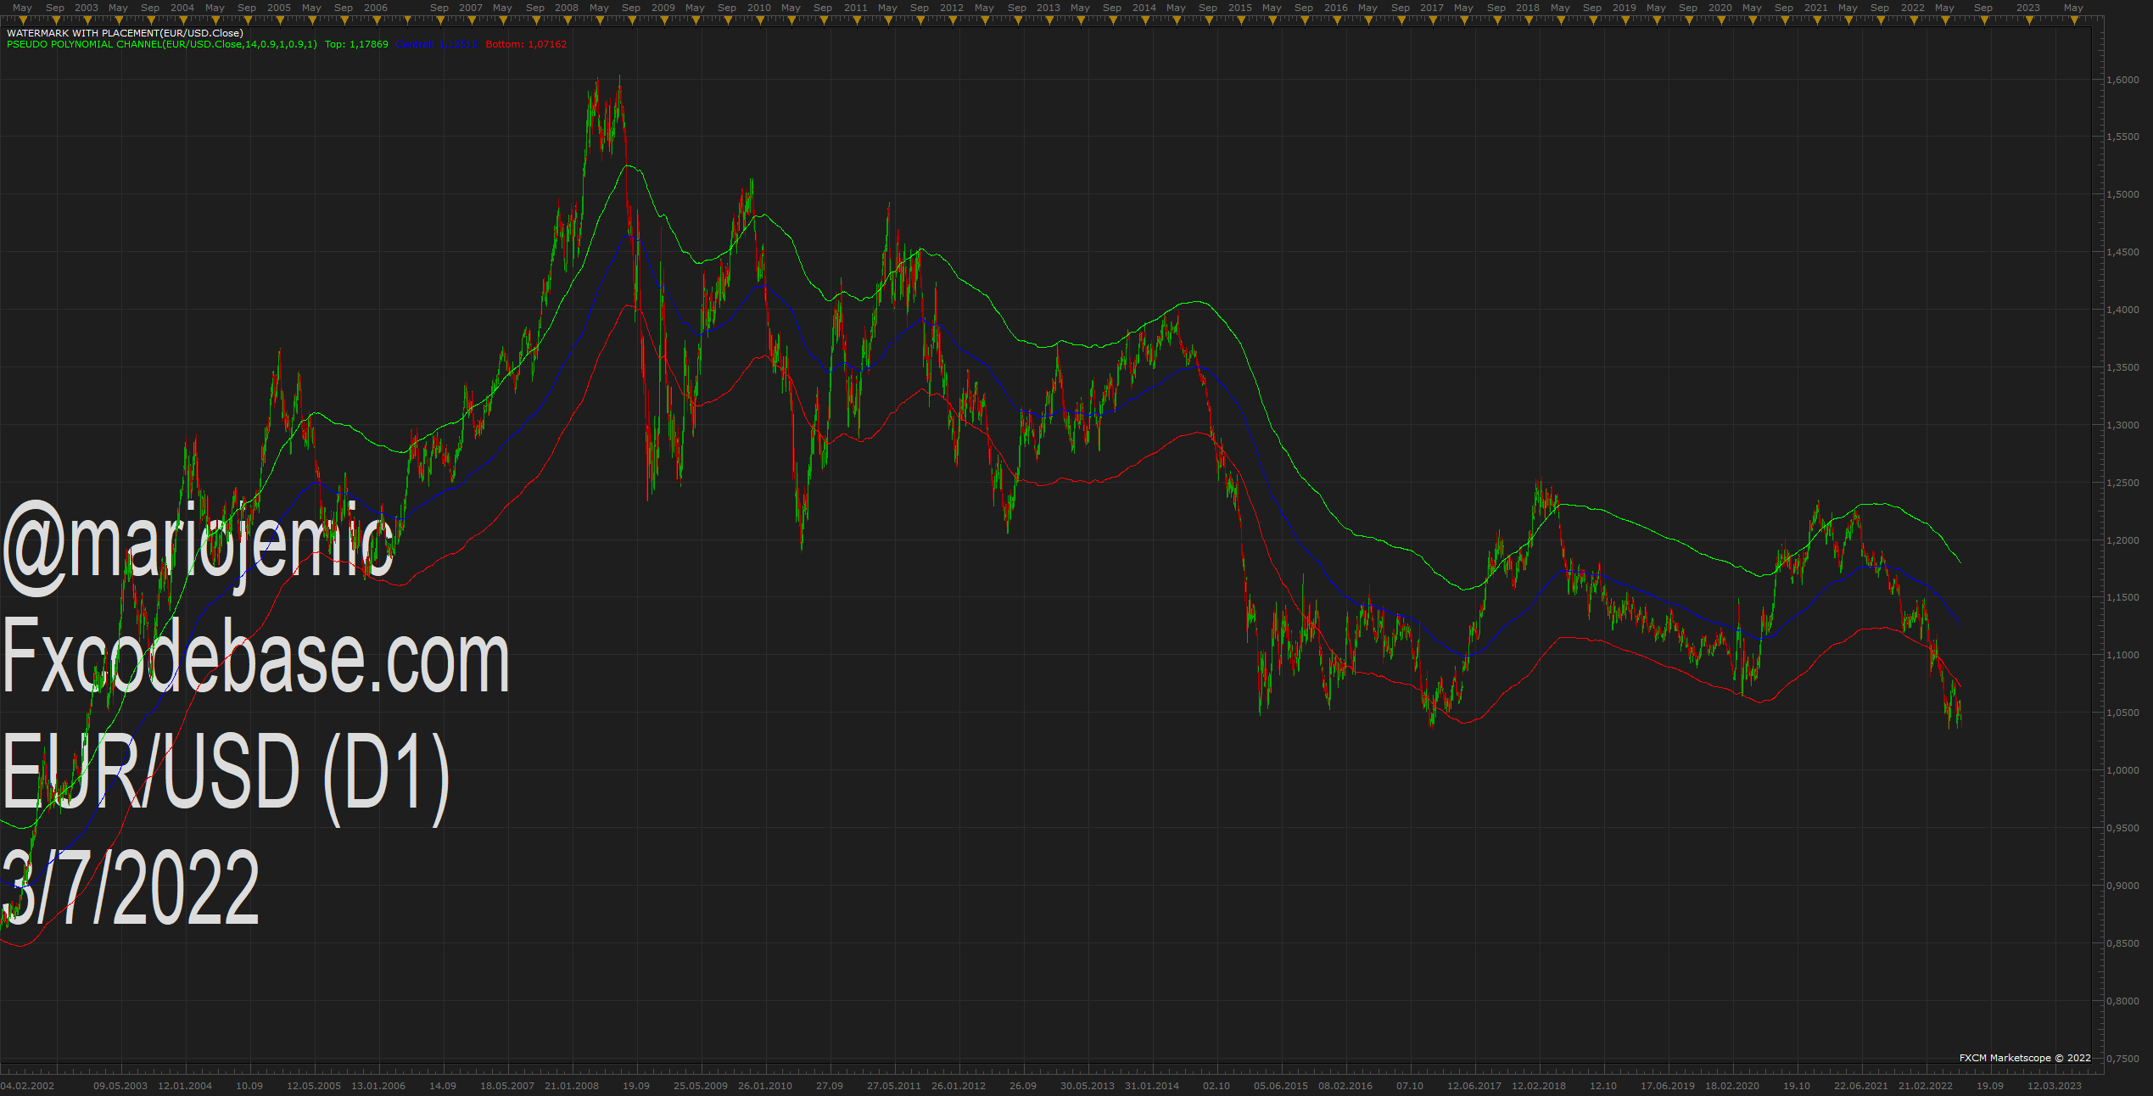Click the yellow timeline marker under 2006
Screen dimensions: 2153x1096
point(377,20)
